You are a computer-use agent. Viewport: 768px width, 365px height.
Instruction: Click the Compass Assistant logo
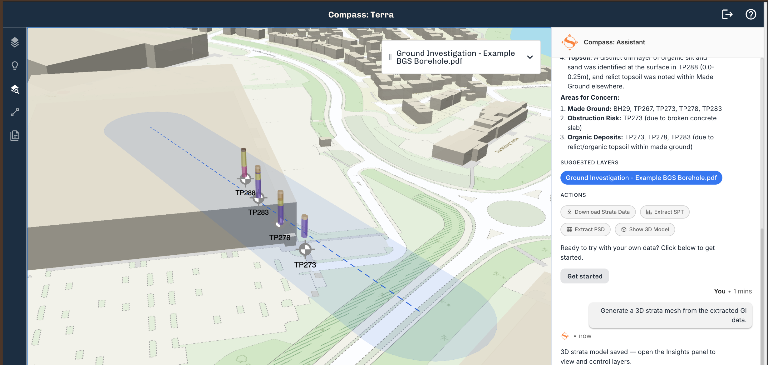click(x=569, y=42)
